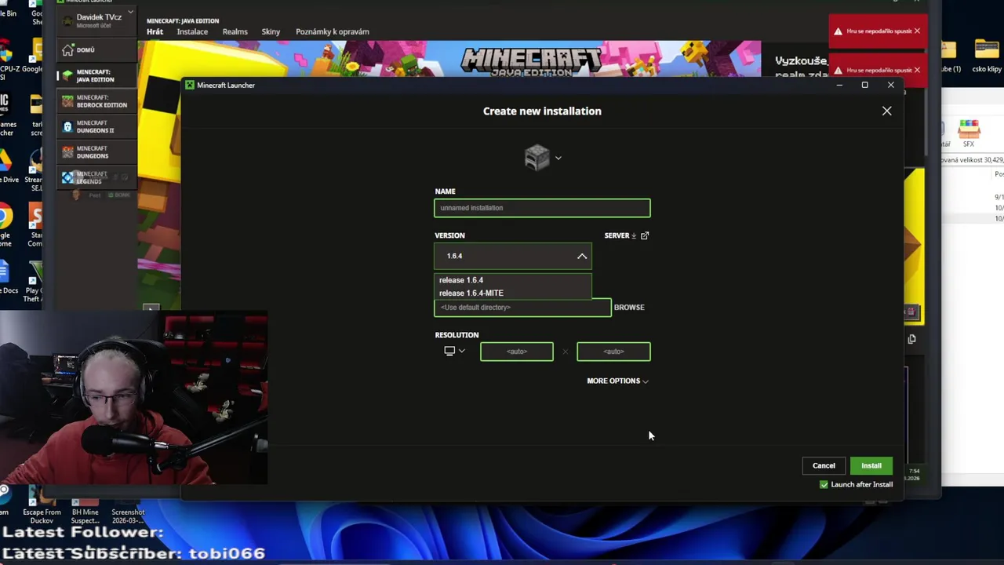This screenshot has width=1004, height=565.
Task: Click the game directory input field
Action: tap(522, 308)
